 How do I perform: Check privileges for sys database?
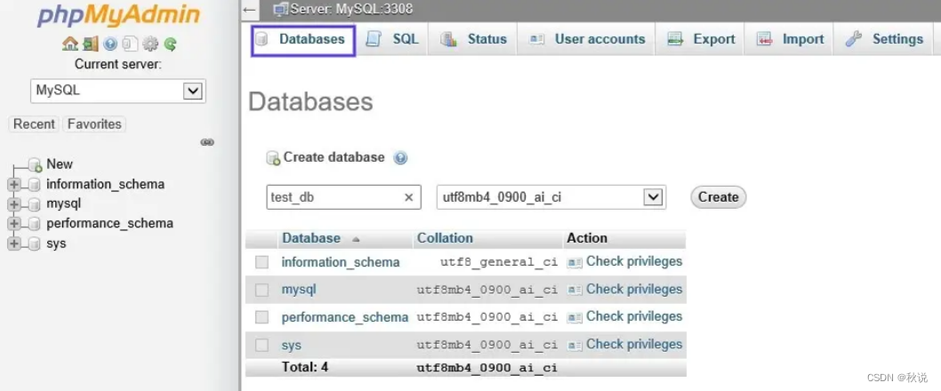pyautogui.click(x=624, y=345)
